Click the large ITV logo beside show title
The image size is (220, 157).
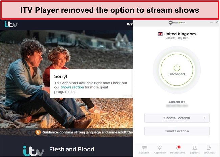[x=34, y=151]
